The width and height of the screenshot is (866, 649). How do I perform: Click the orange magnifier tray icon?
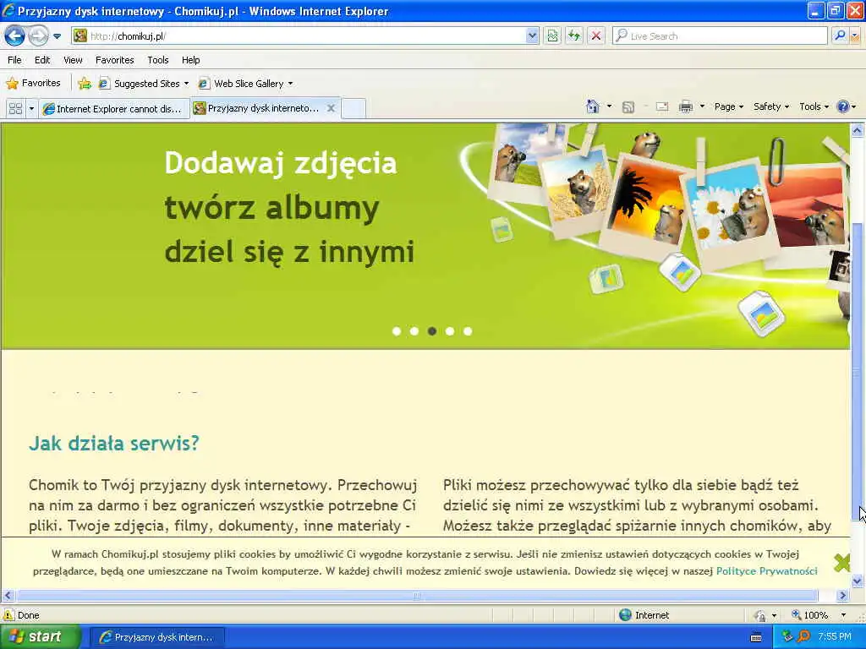[803, 636]
